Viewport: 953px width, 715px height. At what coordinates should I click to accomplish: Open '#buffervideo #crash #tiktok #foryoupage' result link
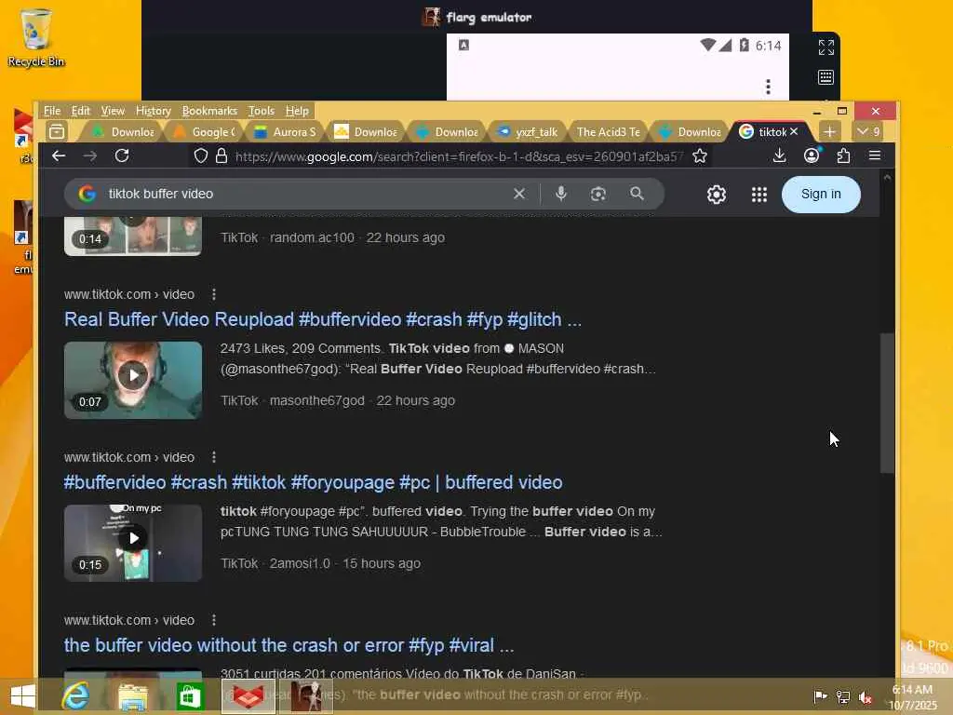pyautogui.click(x=313, y=482)
